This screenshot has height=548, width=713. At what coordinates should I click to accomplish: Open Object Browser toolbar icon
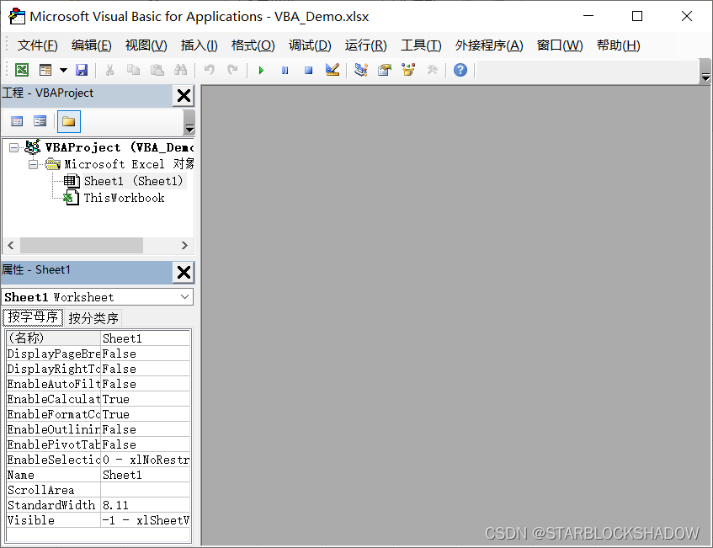[x=408, y=70]
